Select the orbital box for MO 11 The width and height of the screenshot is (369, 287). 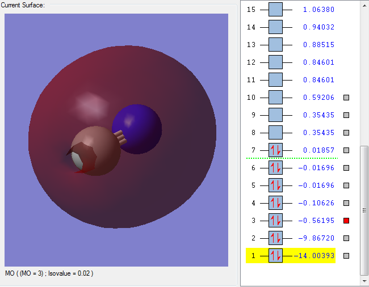tap(275, 80)
